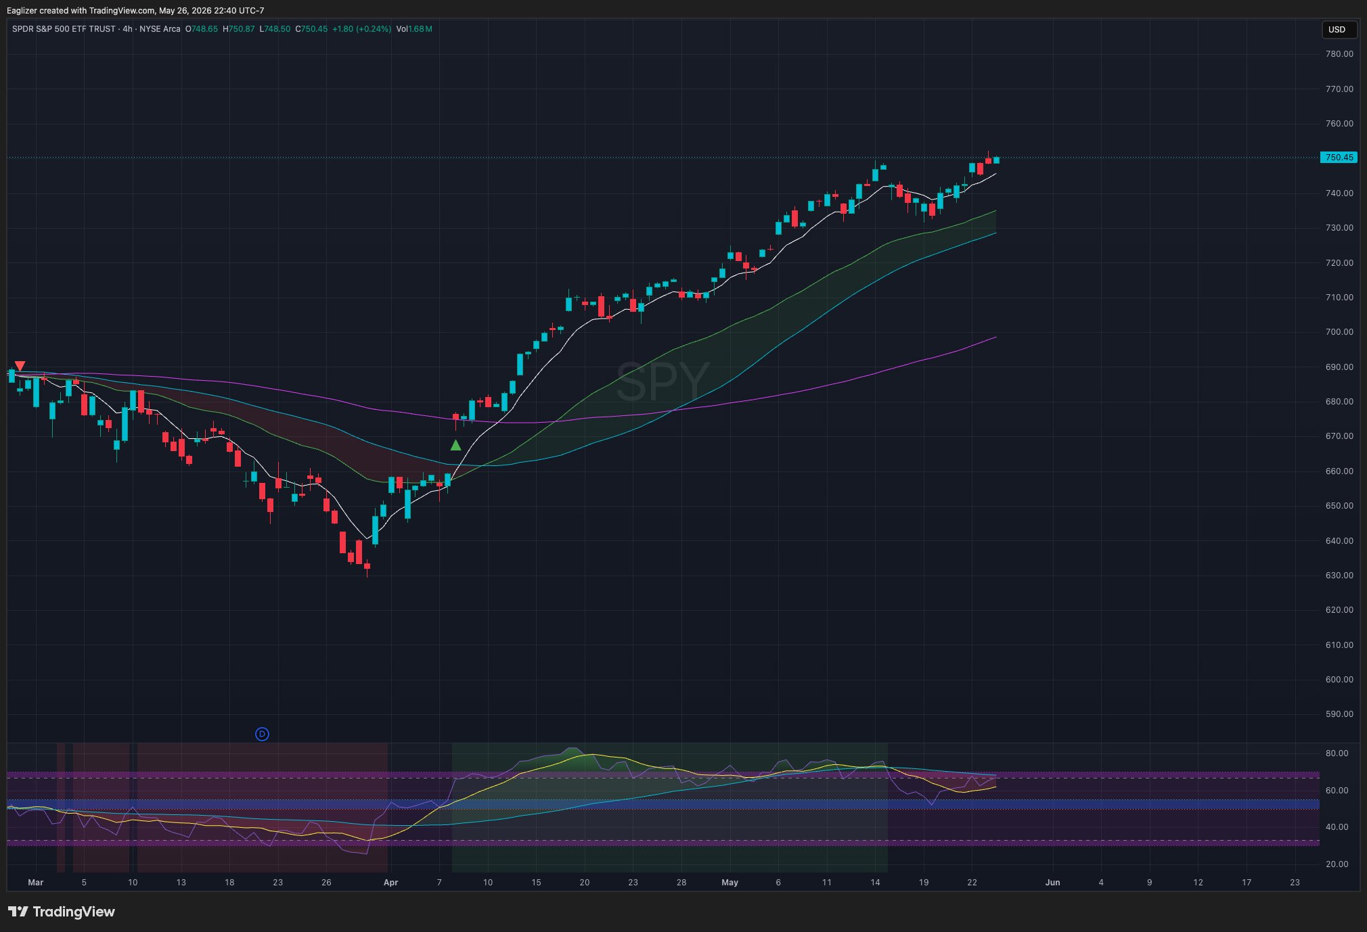Select the low value L748.50
Screen dimensions: 1367x932
275,29
